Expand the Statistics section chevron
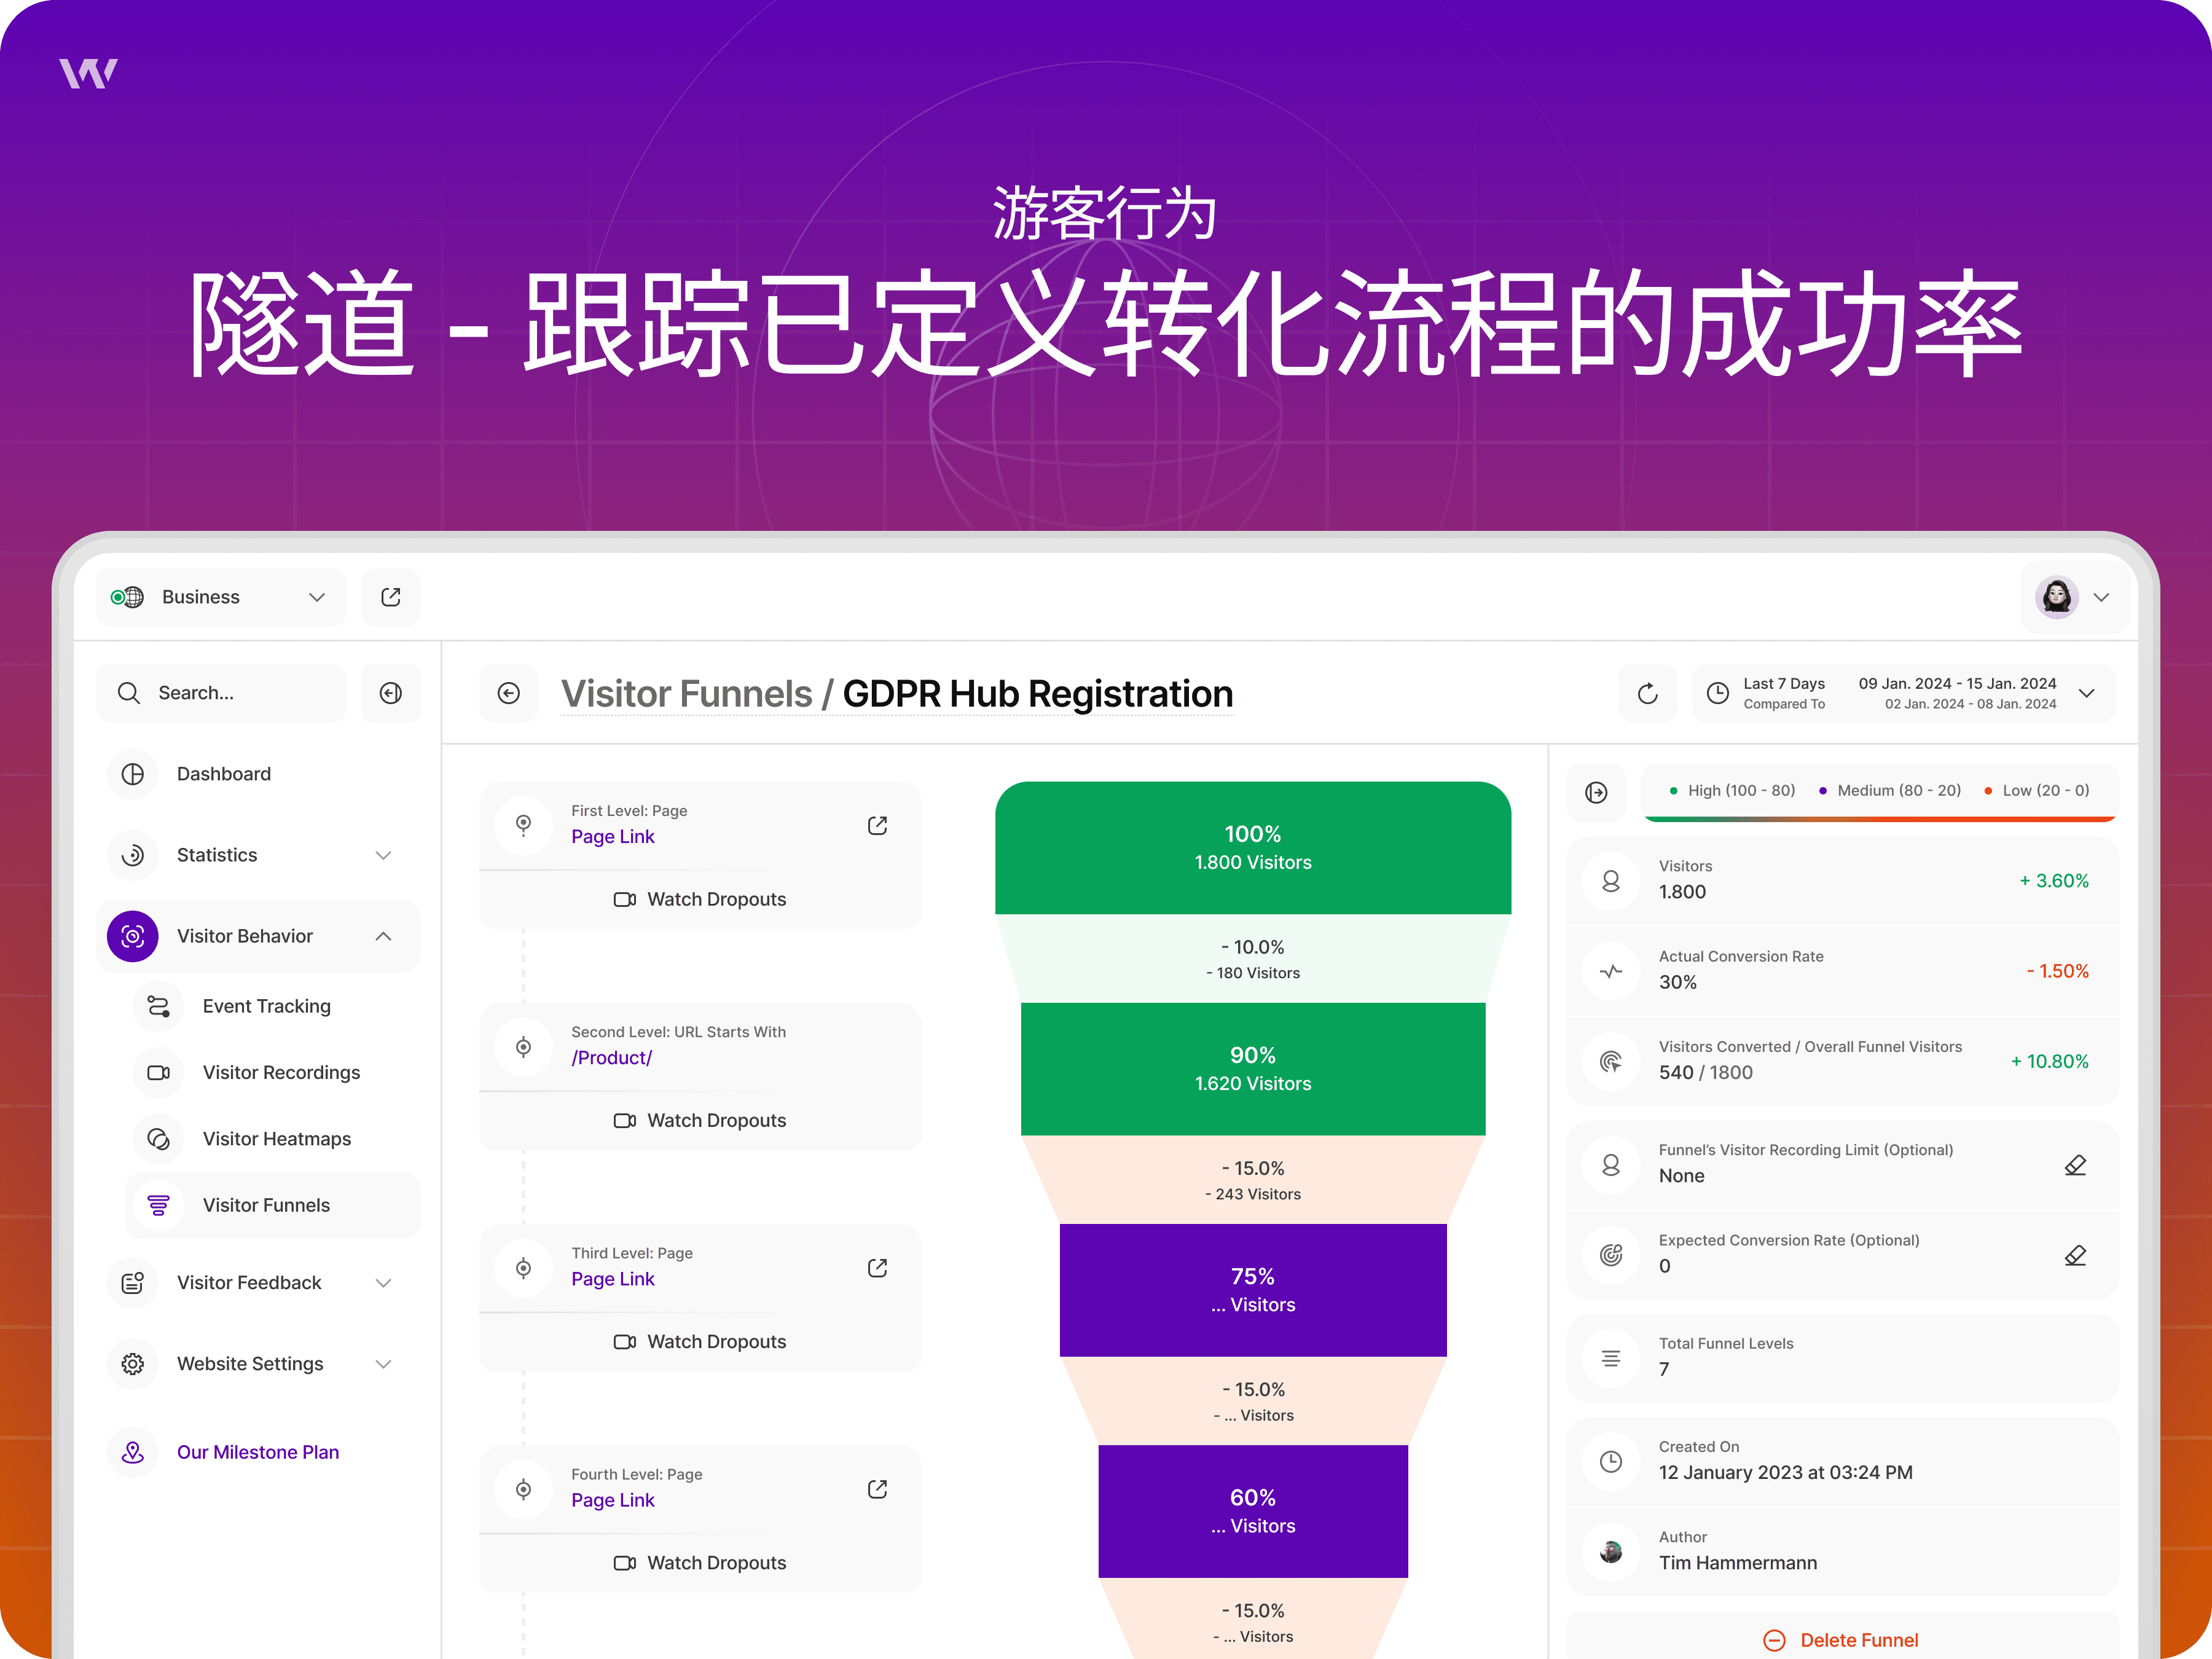 click(383, 855)
